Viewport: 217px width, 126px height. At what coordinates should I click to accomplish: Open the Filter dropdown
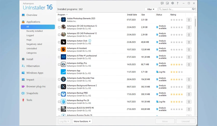tap(151, 9)
